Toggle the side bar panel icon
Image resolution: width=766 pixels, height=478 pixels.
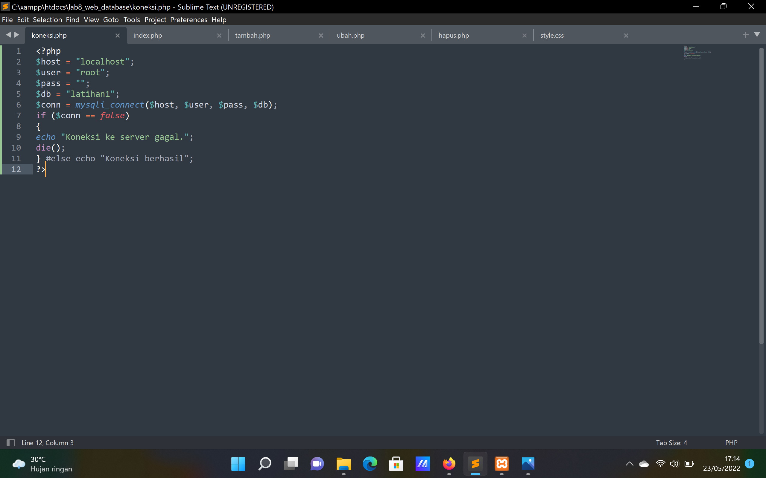click(11, 442)
